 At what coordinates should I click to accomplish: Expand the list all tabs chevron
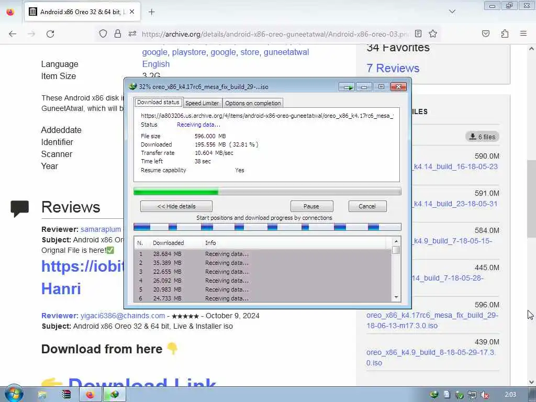coord(452,12)
